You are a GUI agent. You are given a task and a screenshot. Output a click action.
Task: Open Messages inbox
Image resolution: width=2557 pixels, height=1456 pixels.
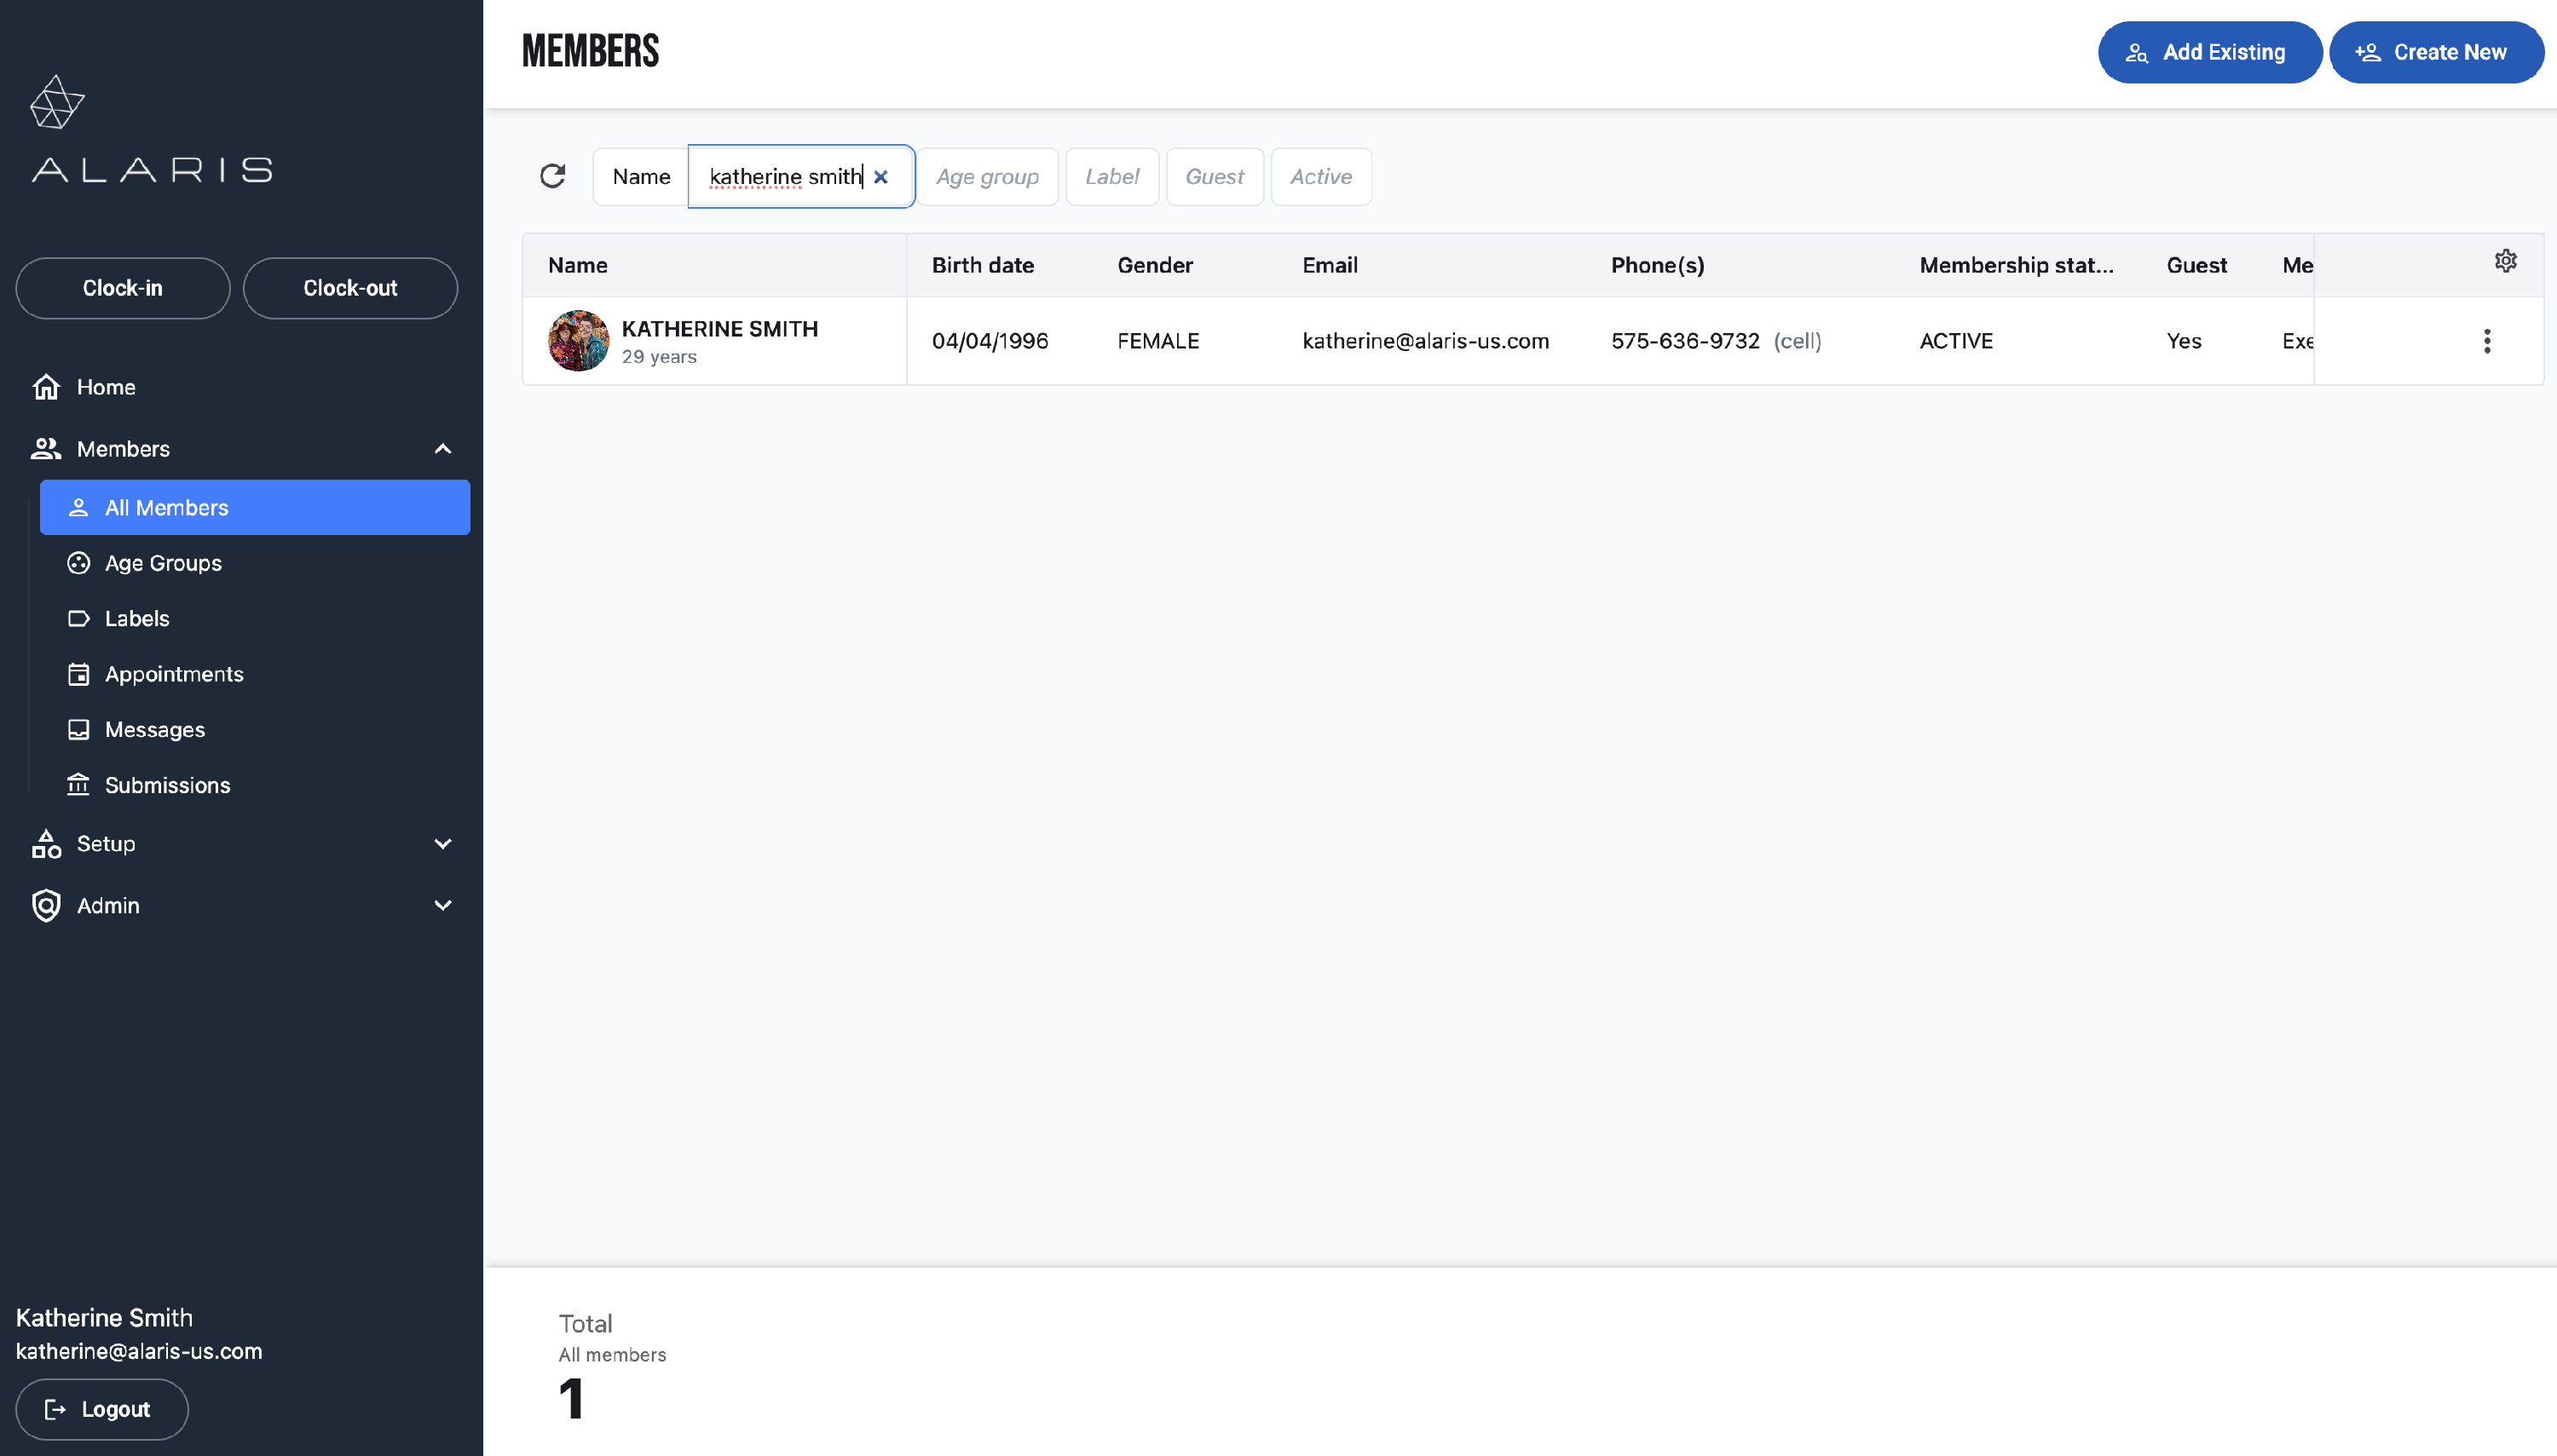pos(155,729)
